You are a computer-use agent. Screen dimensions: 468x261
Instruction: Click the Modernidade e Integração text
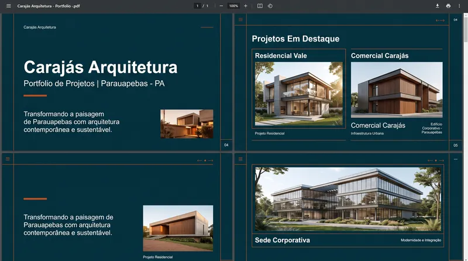(x=421, y=240)
